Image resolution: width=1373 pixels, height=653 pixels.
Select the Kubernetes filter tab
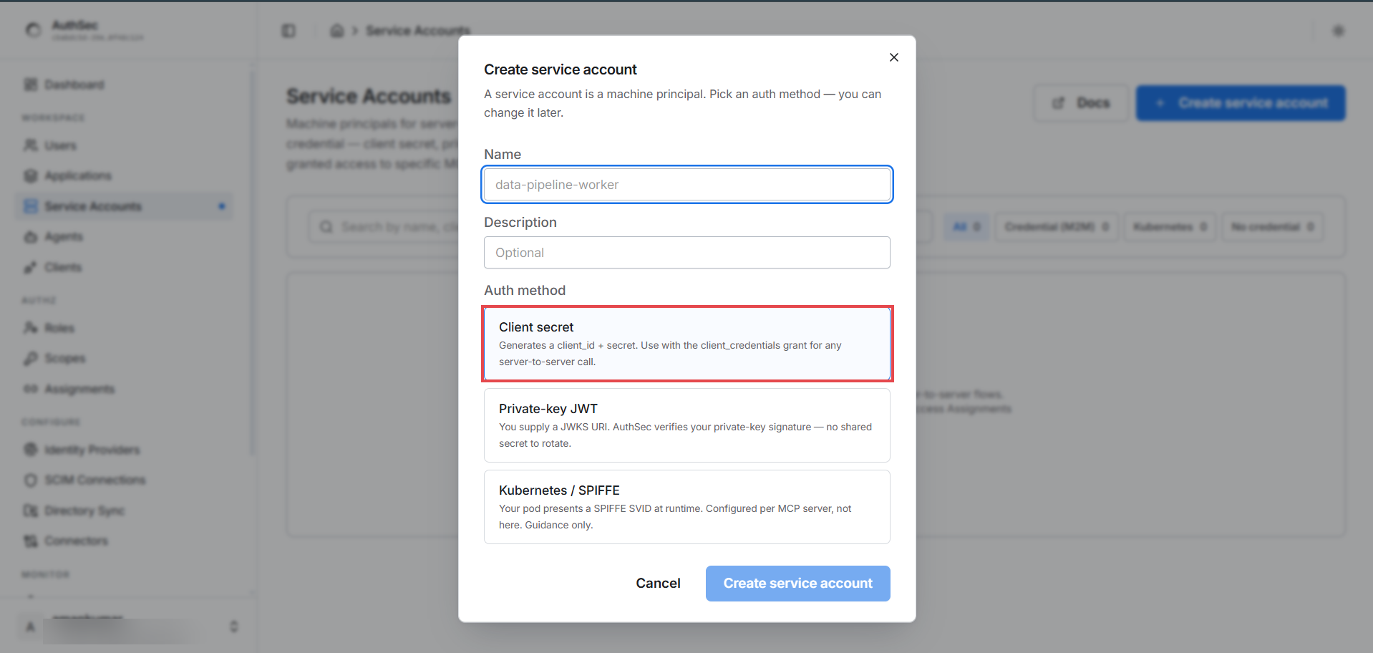click(x=1170, y=227)
